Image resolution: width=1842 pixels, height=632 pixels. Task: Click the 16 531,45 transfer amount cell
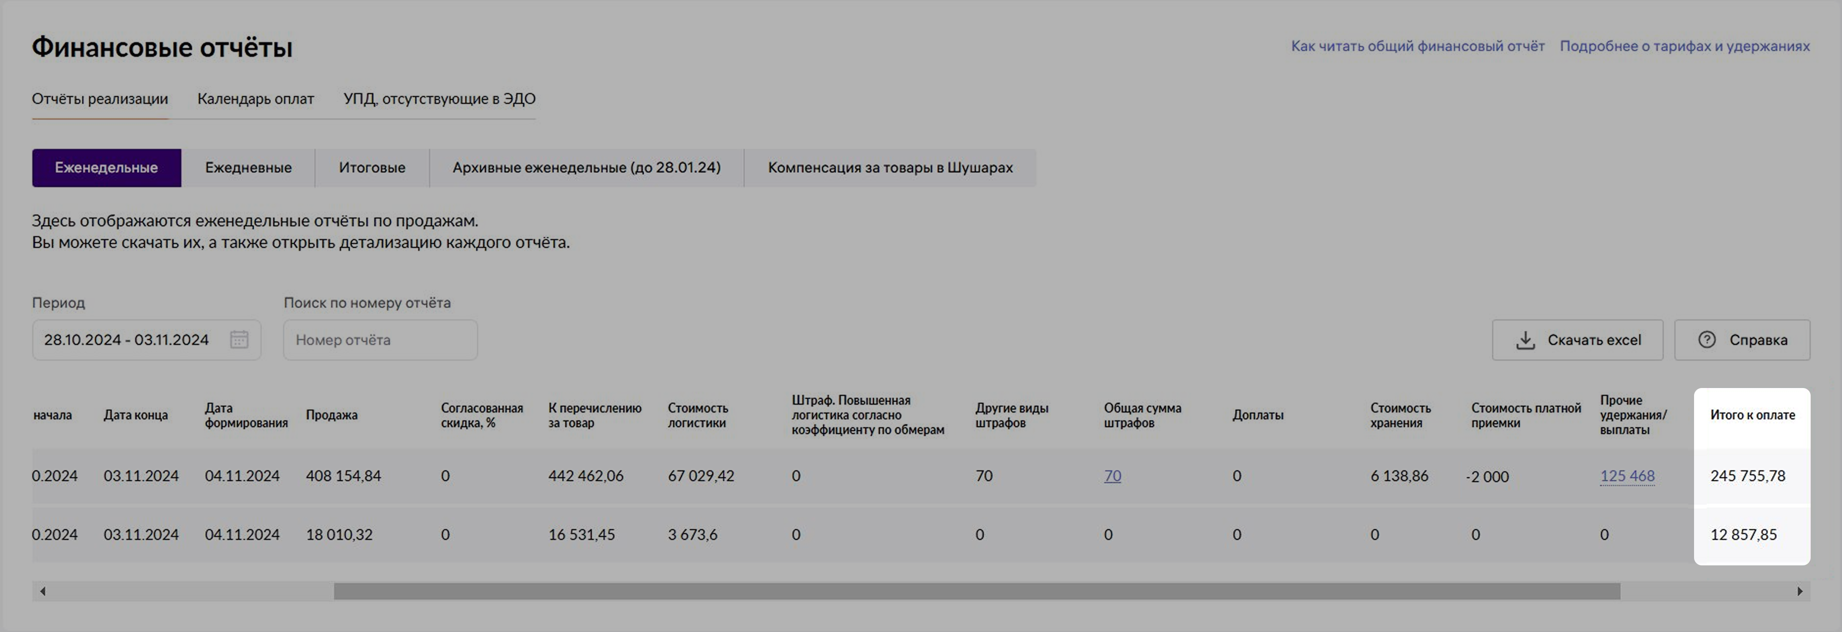point(582,535)
